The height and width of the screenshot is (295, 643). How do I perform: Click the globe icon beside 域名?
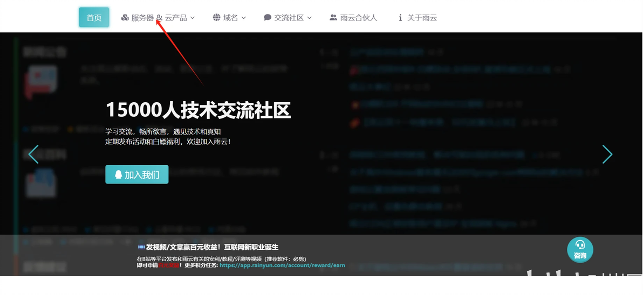pyautogui.click(x=216, y=18)
